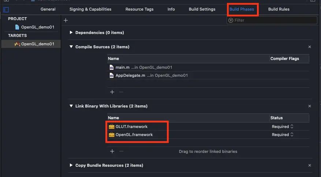This screenshot has width=321, height=177.
Task: Collapse the Link Binary With Libraries section
Action: pos(71,106)
